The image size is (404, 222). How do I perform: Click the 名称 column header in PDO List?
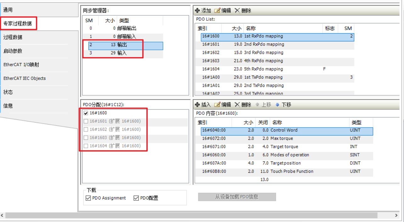point(251,29)
